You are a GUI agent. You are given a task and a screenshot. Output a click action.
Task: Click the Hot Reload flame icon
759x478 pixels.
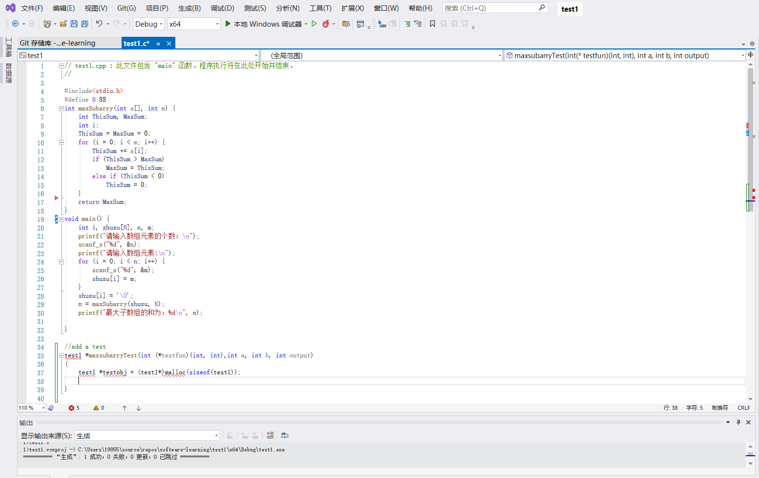coord(326,24)
